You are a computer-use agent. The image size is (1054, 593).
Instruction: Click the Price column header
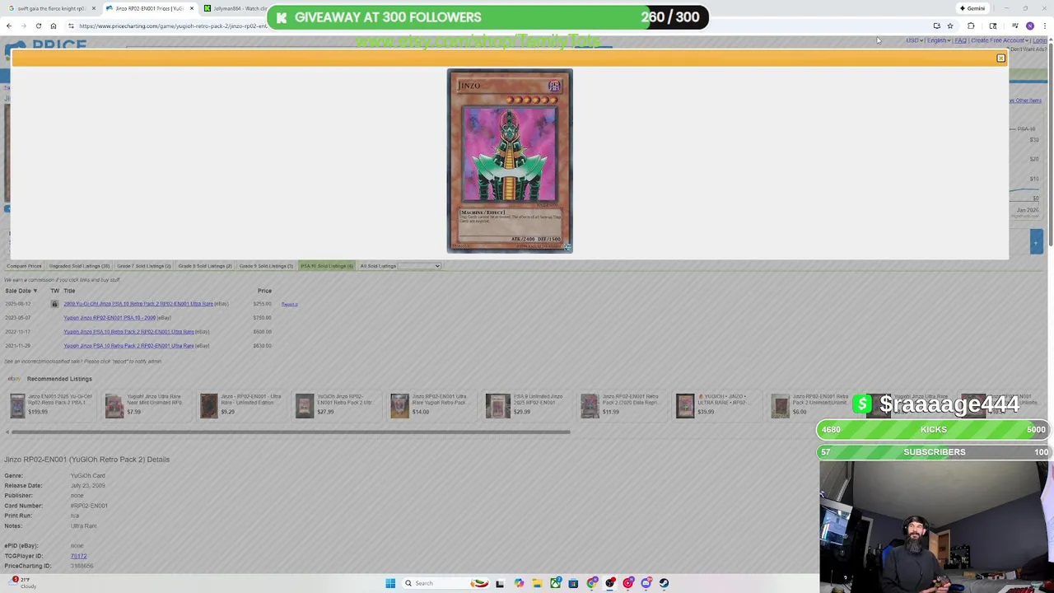(264, 291)
